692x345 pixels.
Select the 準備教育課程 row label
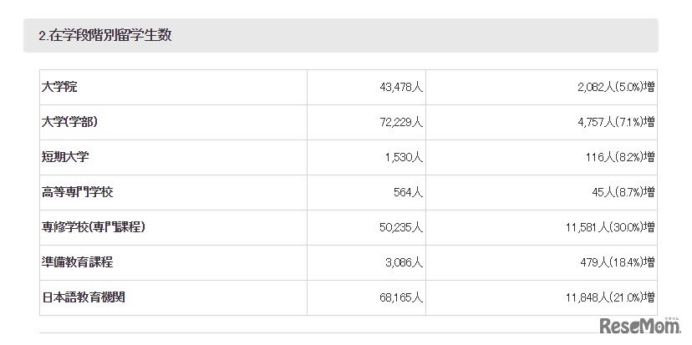coord(77,262)
